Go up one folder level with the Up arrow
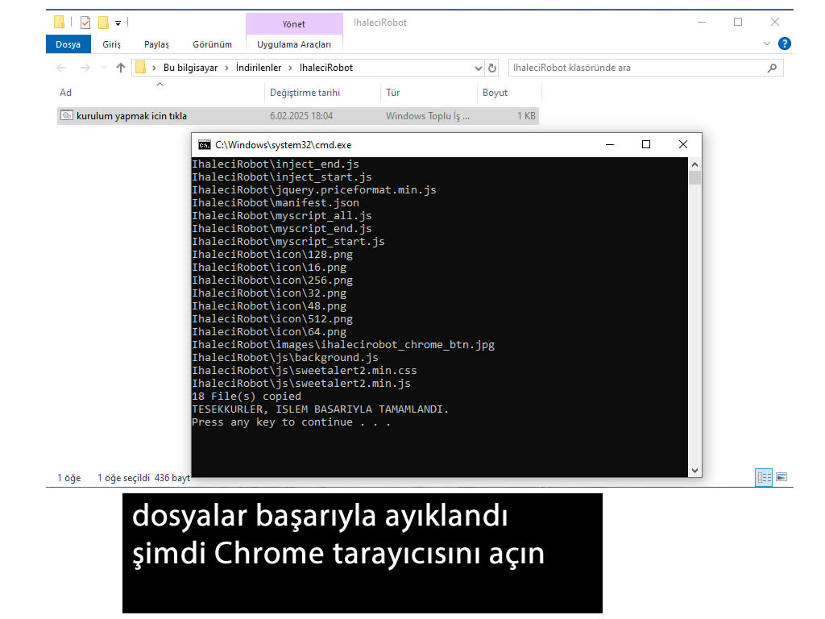825x619 pixels. 121,68
